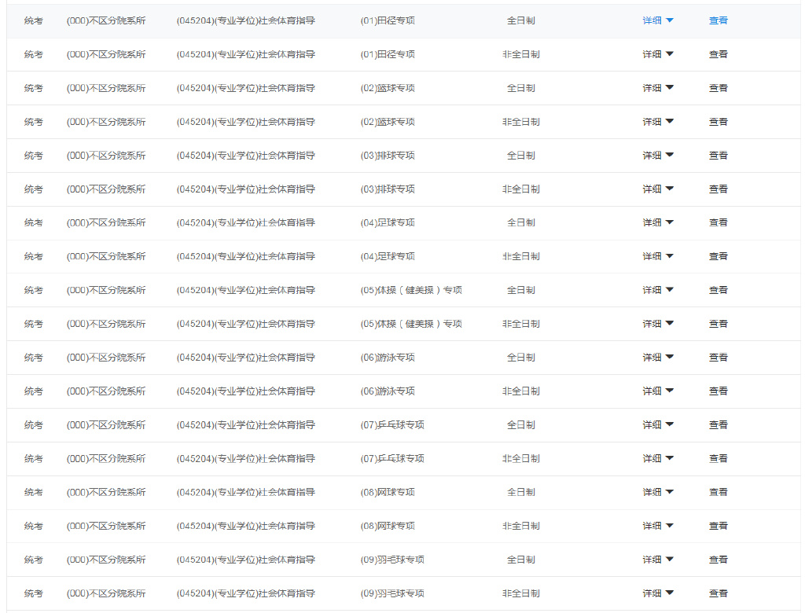
Task: Expand 详细 for 非全日制 (09)羽毛球专项 row
Action: 658,593
